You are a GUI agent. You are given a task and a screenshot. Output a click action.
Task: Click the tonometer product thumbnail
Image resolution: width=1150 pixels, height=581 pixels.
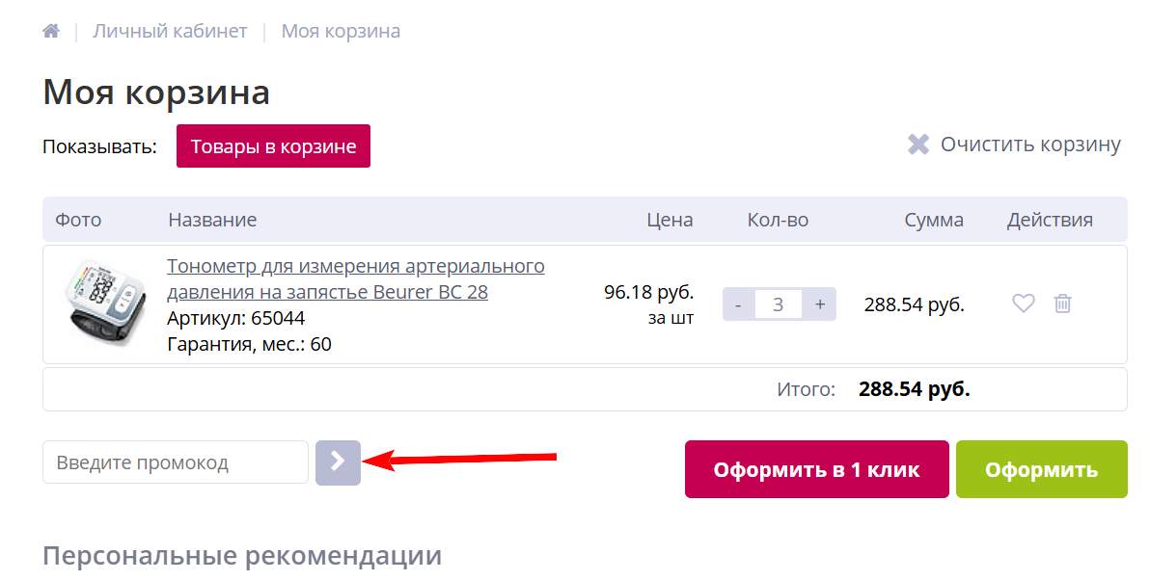[99, 304]
